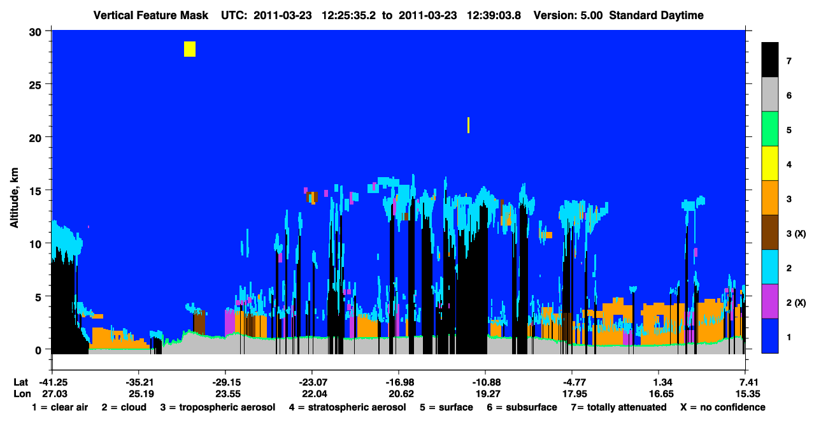Image resolution: width=828 pixels, height=425 pixels.
Task: Click the '15' altitude tick label
Action: tap(36, 191)
